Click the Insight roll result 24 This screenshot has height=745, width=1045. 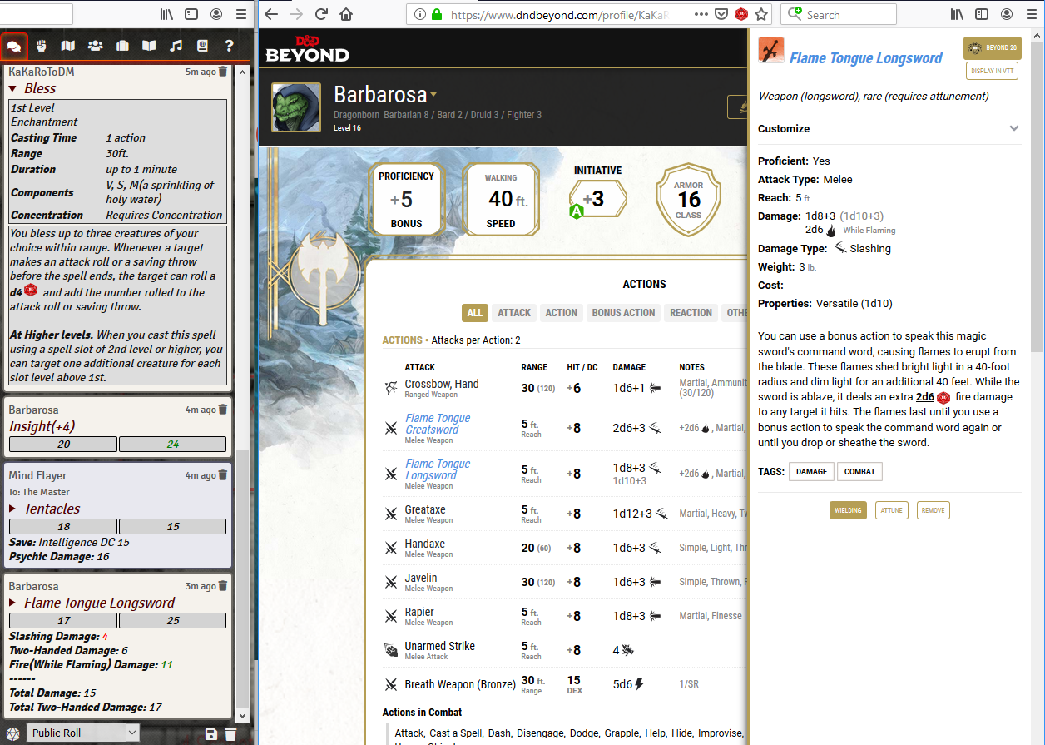(x=172, y=445)
